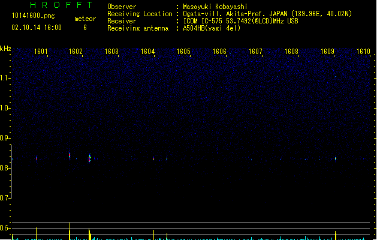Click the HROFFT title text
The width and height of the screenshot is (377, 240).
(62, 5)
